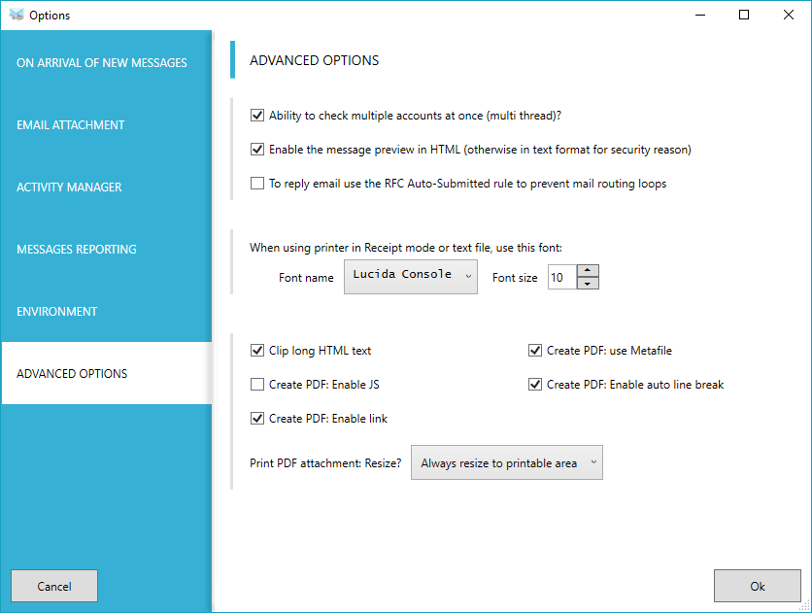Screen dimensions: 812x613
Task: Close the Options window
Action: click(788, 15)
